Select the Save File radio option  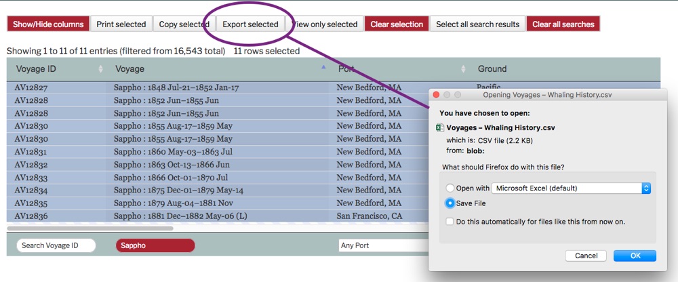(450, 203)
